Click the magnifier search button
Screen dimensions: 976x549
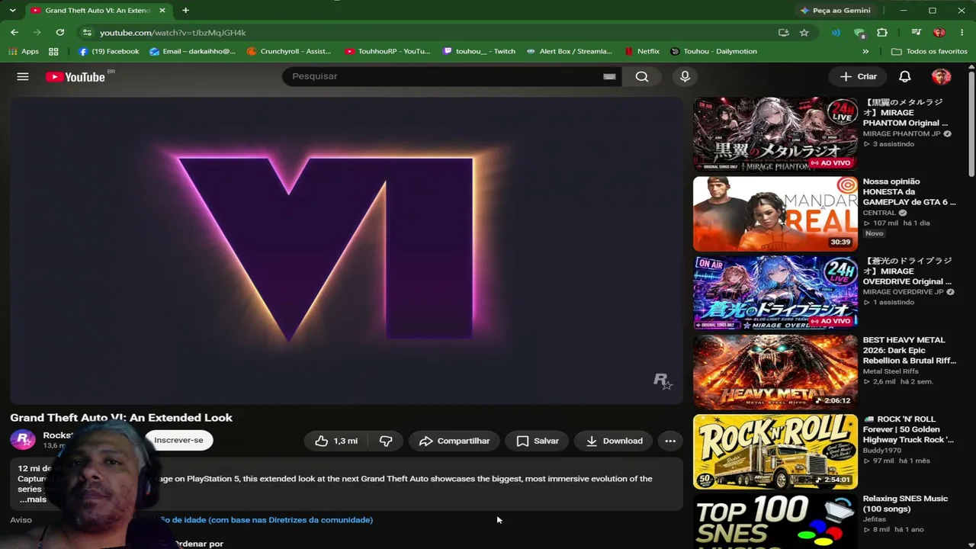[x=642, y=76]
